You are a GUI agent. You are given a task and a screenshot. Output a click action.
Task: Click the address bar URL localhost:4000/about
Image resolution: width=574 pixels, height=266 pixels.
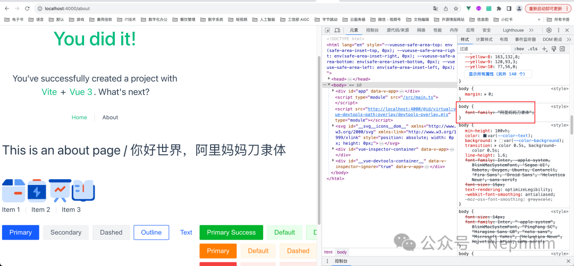67,8
